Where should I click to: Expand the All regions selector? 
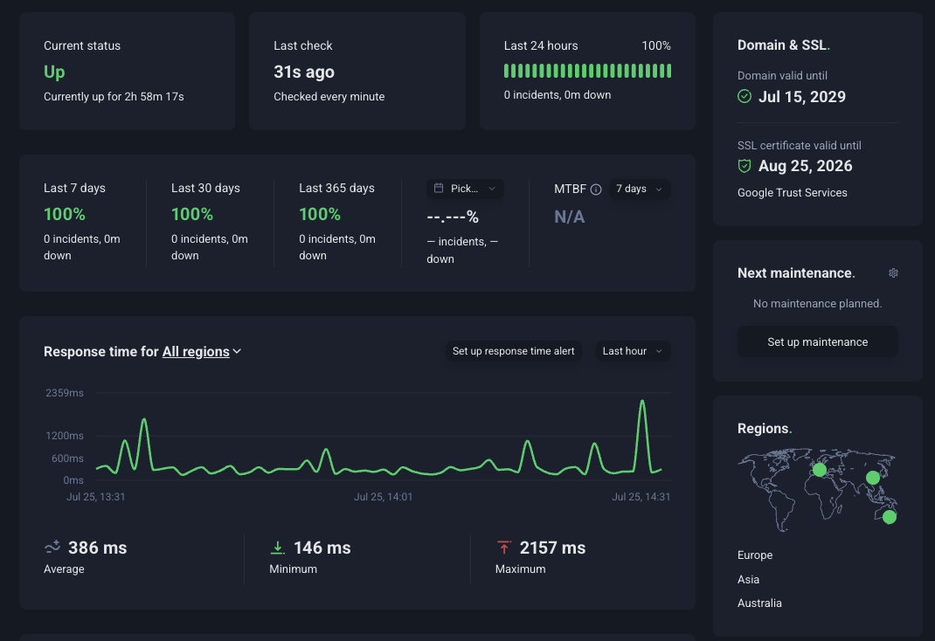[202, 351]
